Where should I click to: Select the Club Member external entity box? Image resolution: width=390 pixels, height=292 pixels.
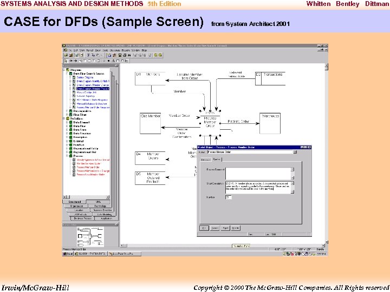[150, 123]
